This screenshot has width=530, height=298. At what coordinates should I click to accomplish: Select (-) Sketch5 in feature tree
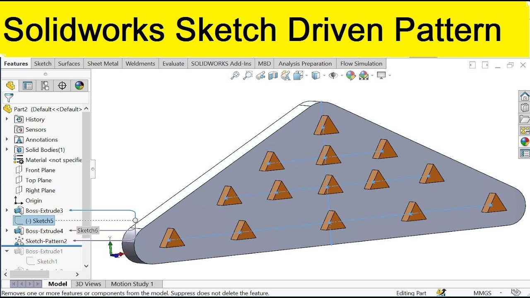click(34, 221)
